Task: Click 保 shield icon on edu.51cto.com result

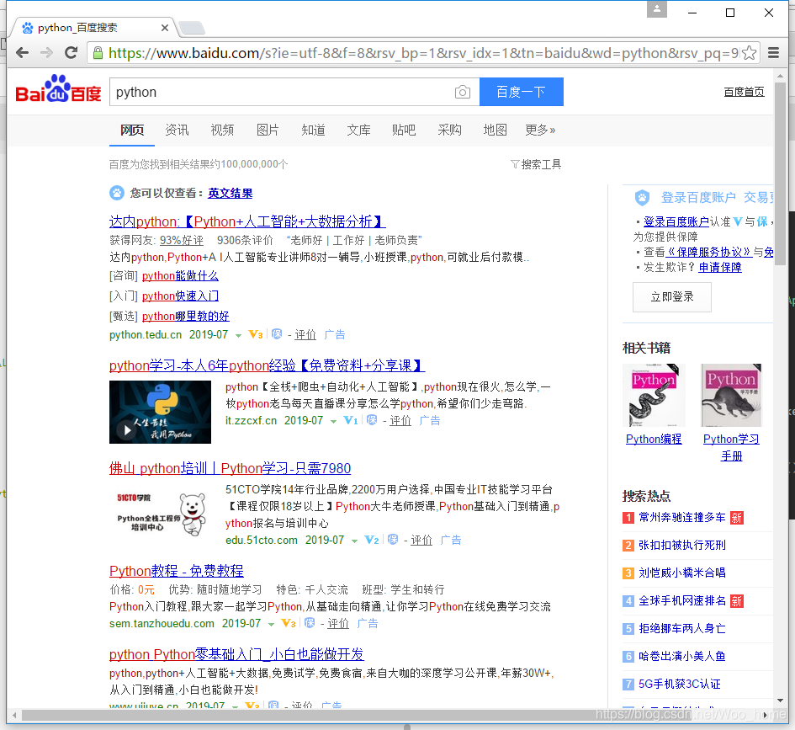Action: click(393, 539)
